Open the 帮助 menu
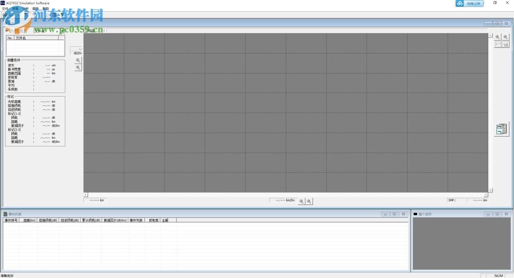The image size is (514, 278). click(x=46, y=9)
